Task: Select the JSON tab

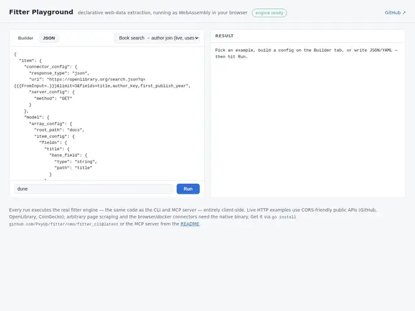Action: click(49, 38)
